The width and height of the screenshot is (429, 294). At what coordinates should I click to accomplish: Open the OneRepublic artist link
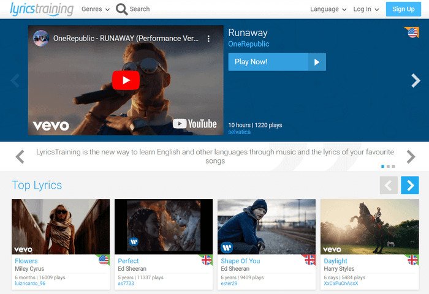[248, 44]
